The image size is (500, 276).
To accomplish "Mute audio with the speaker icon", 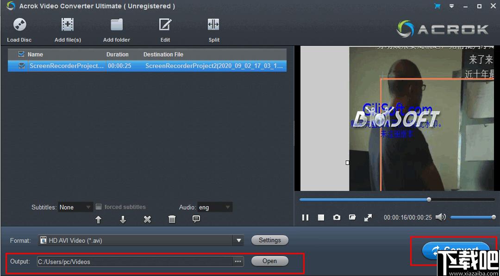I will coord(440,217).
